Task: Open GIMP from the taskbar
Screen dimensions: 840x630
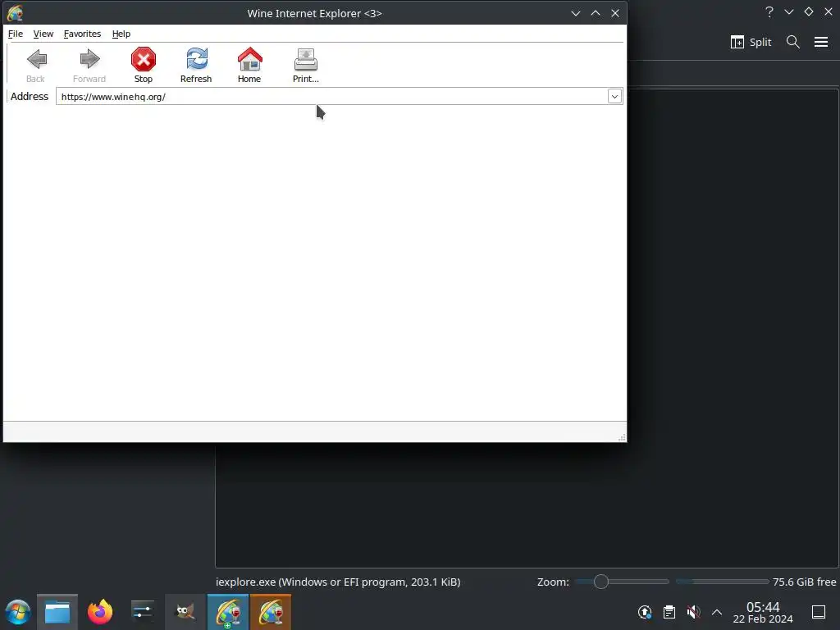Action: coord(185,612)
